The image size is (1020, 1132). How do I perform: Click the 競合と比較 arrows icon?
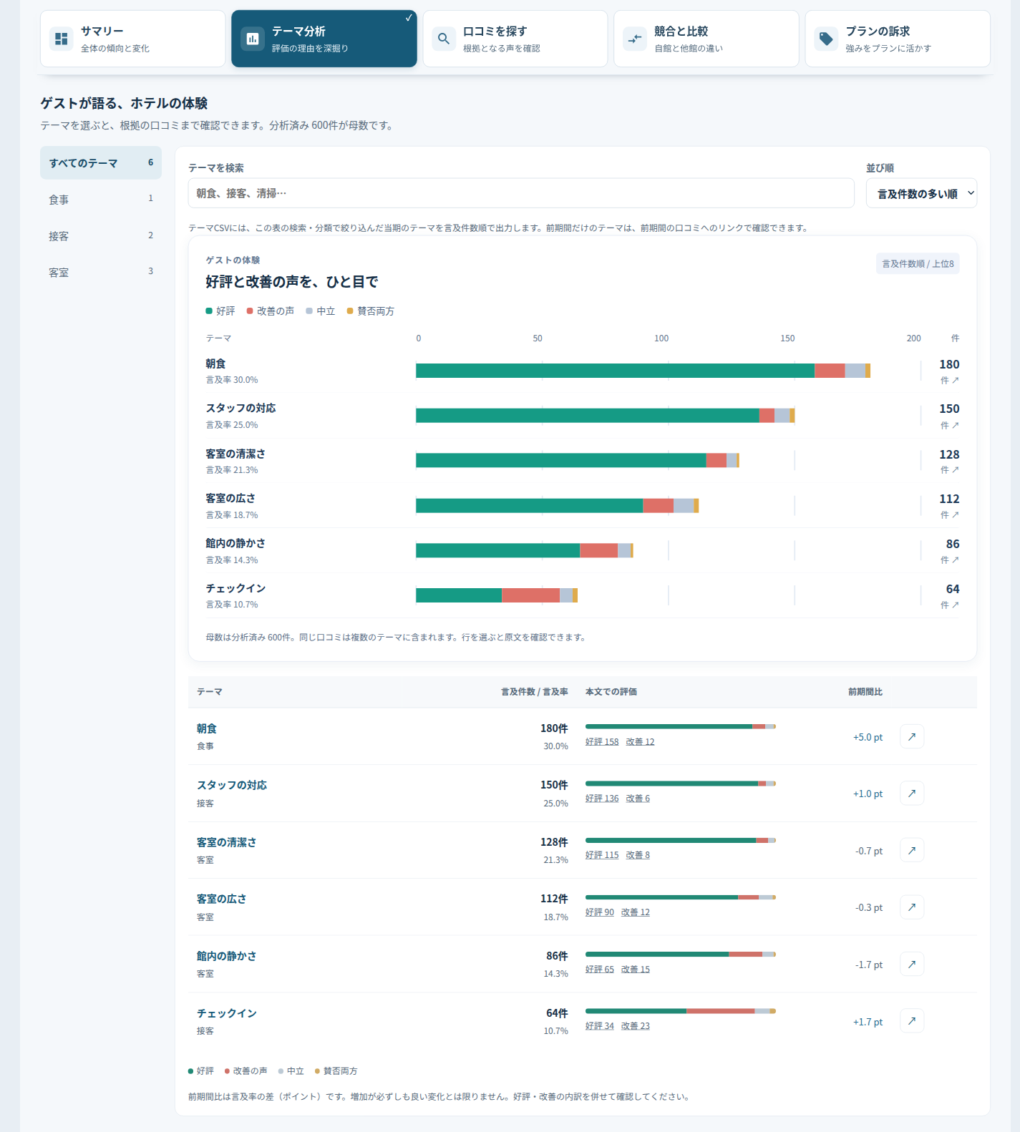point(635,39)
